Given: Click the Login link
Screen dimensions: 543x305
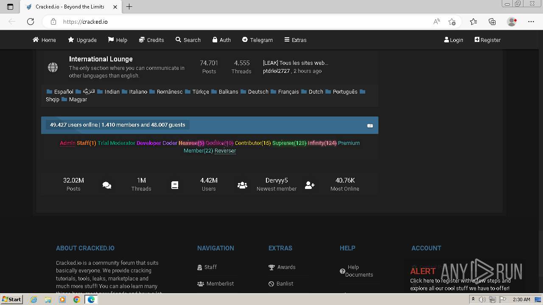Looking at the screenshot, I should (x=453, y=40).
